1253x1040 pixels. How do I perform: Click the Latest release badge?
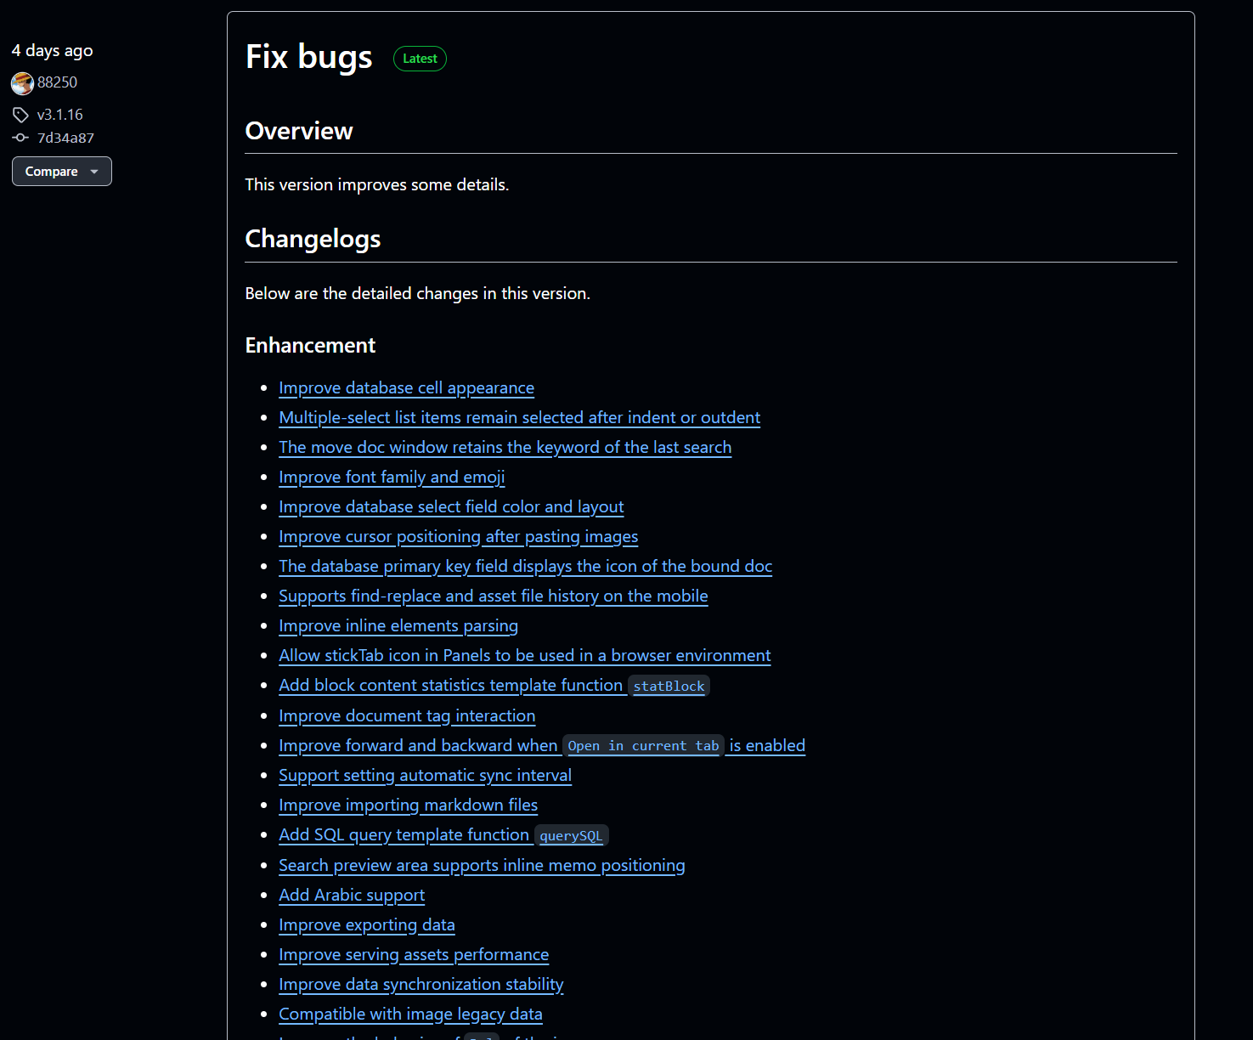(420, 59)
